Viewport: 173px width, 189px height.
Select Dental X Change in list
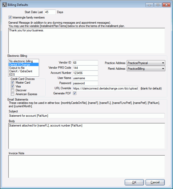[x=24, y=65]
